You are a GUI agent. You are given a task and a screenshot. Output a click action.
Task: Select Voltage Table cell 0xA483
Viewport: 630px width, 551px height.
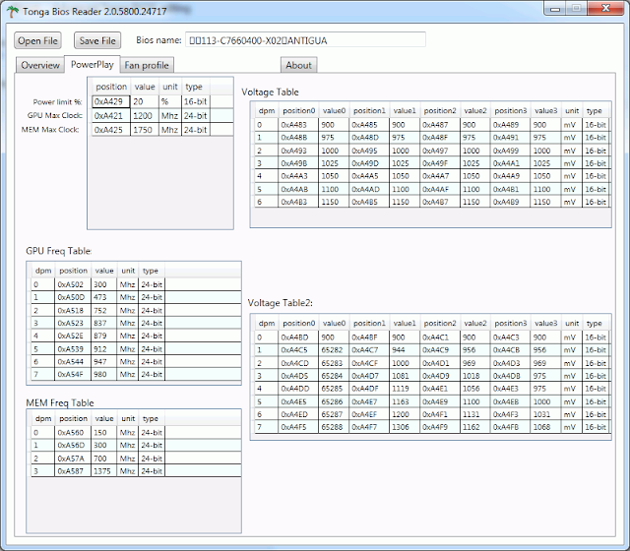click(298, 125)
